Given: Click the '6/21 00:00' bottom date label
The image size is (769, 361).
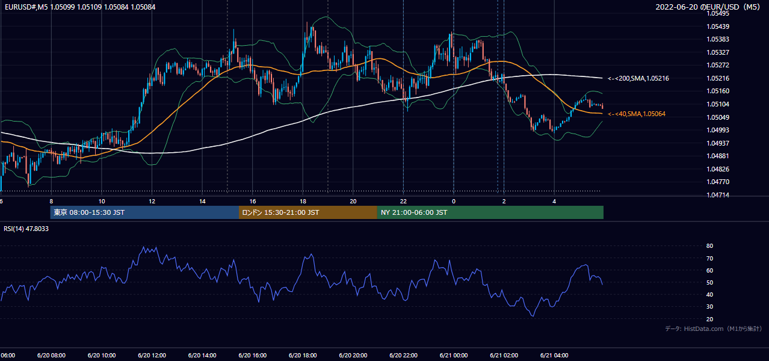Looking at the screenshot, I should click(453, 356).
